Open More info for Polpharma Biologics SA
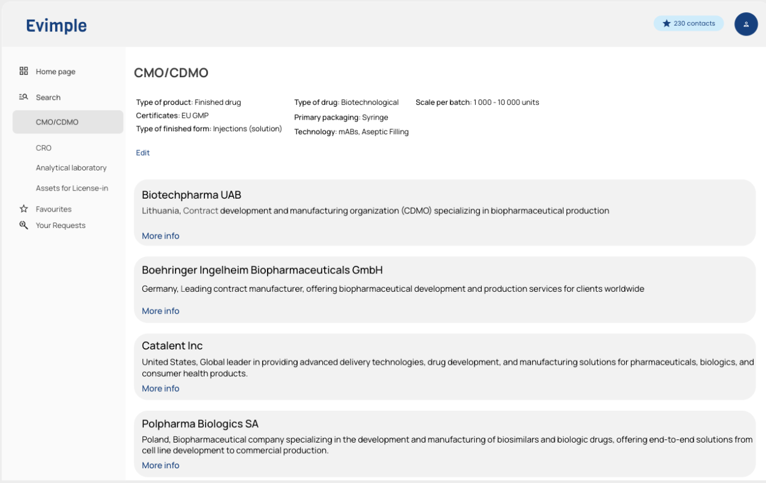766x483 pixels. coord(161,465)
